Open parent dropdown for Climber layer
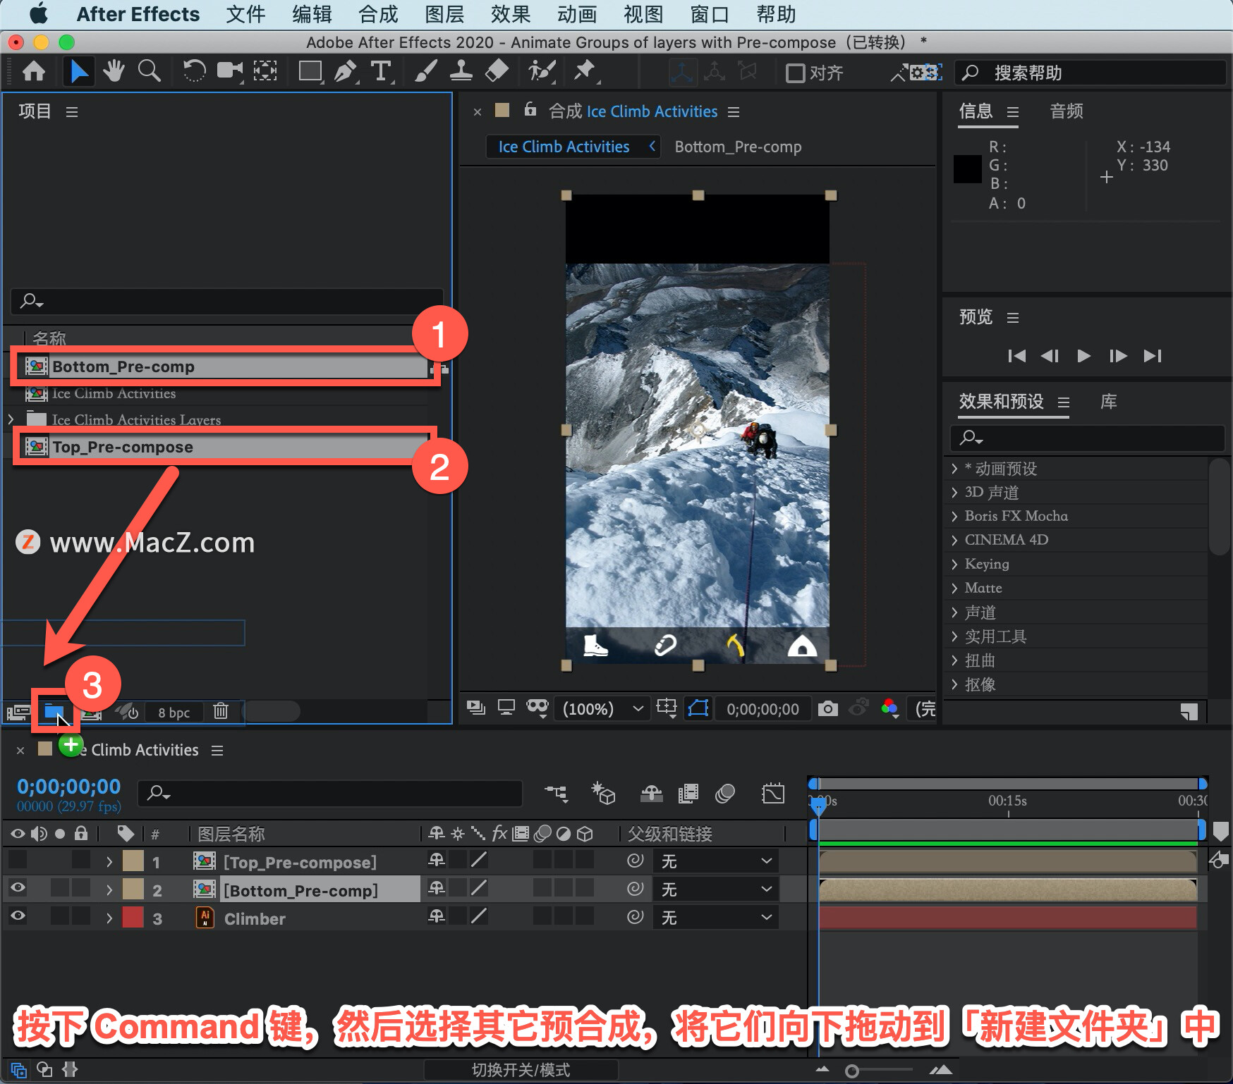This screenshot has width=1233, height=1084. 715,918
